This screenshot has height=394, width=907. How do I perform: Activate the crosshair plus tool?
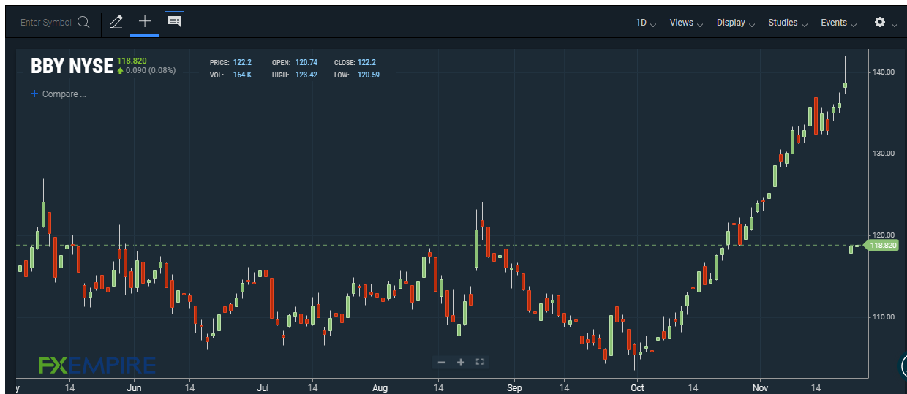pyautogui.click(x=145, y=22)
